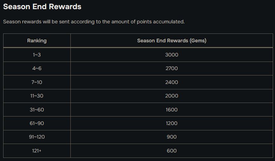
Task: Select the Season End Rewards (Gems) column header
Action: [x=172, y=41]
